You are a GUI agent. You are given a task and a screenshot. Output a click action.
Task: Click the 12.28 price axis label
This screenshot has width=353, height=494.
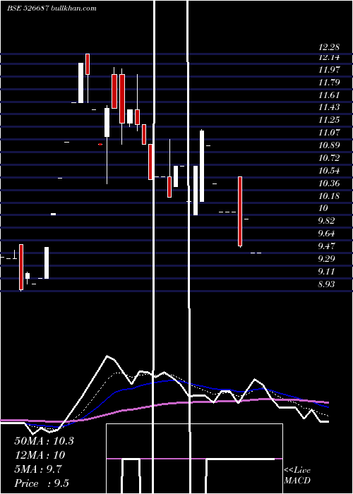329,47
